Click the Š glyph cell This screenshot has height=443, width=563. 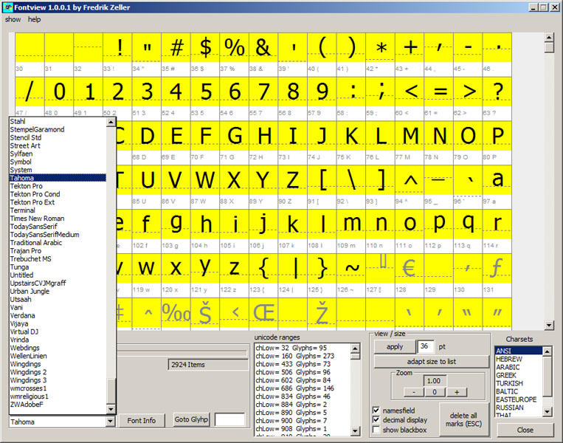coord(205,312)
